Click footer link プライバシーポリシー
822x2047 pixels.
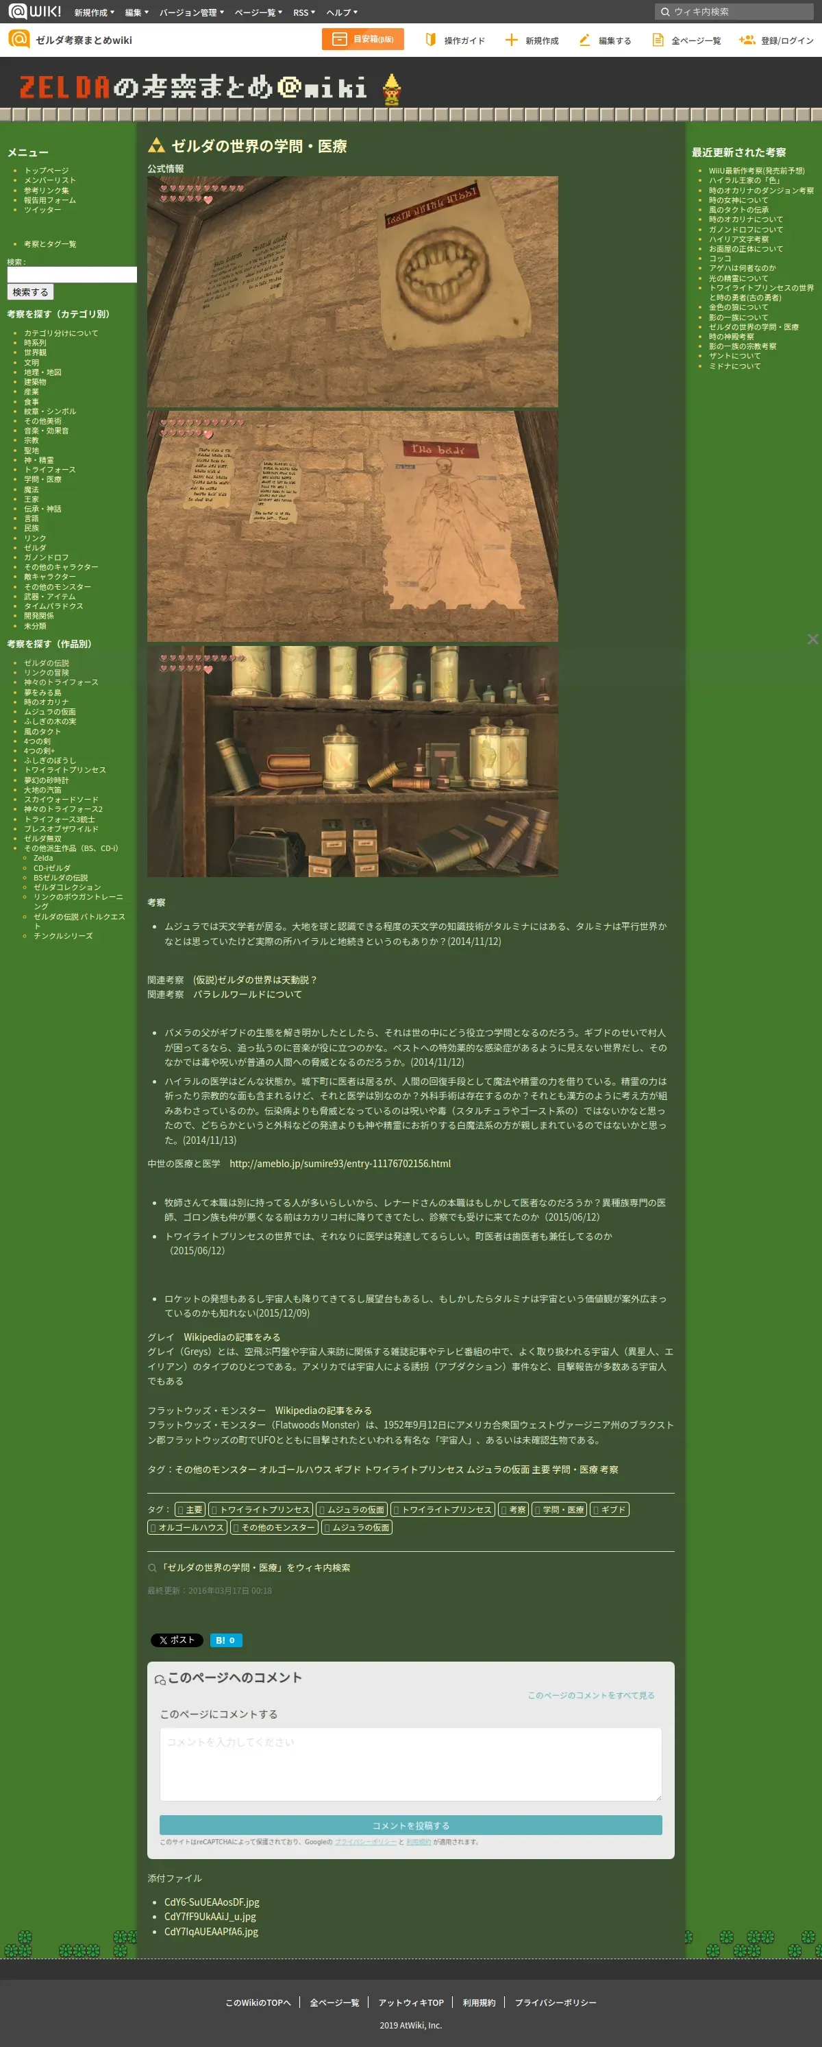(x=556, y=2002)
